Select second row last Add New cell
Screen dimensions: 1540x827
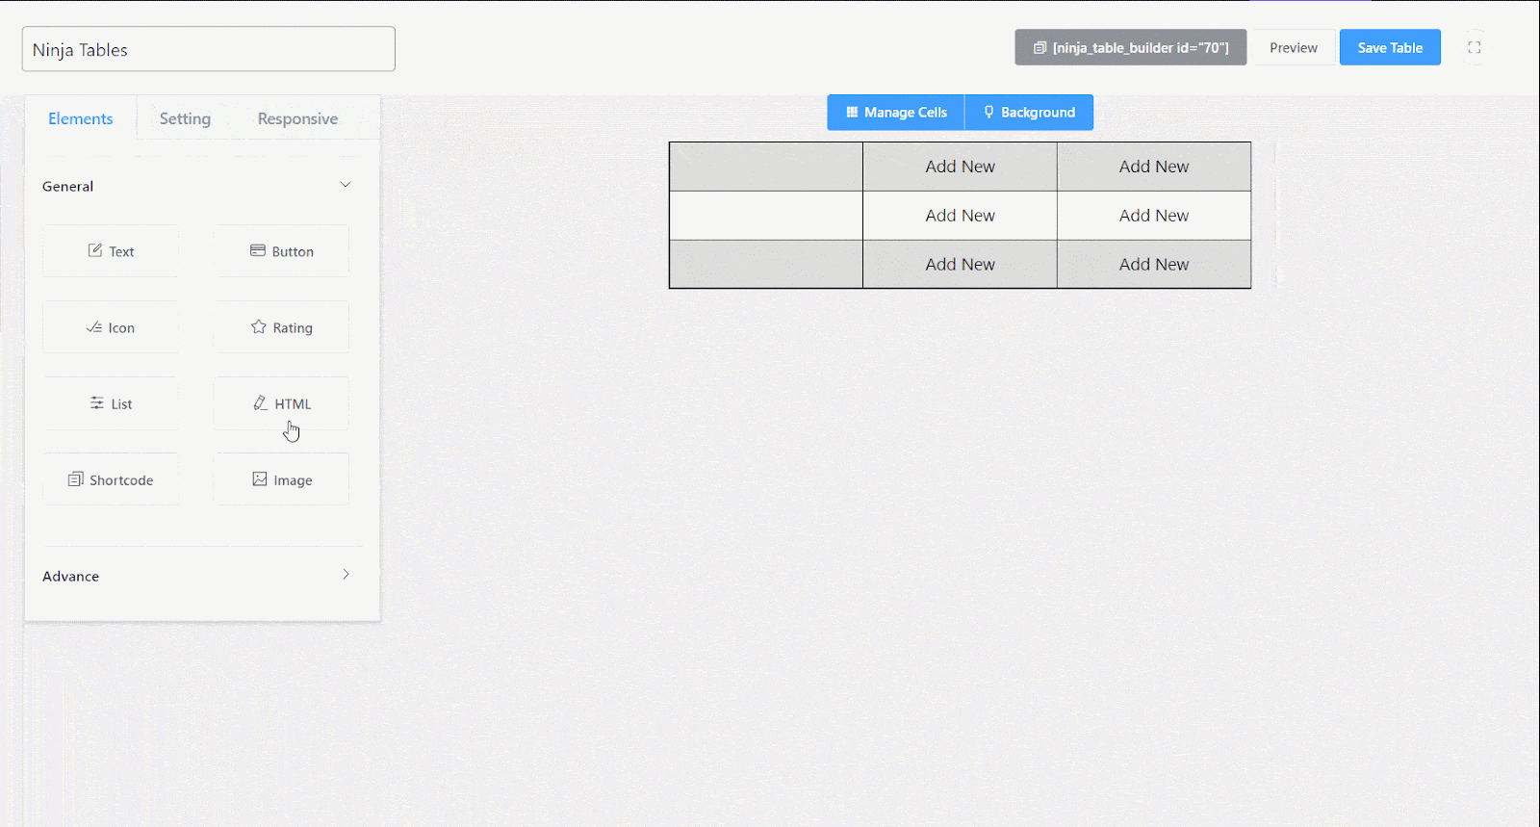(1154, 216)
